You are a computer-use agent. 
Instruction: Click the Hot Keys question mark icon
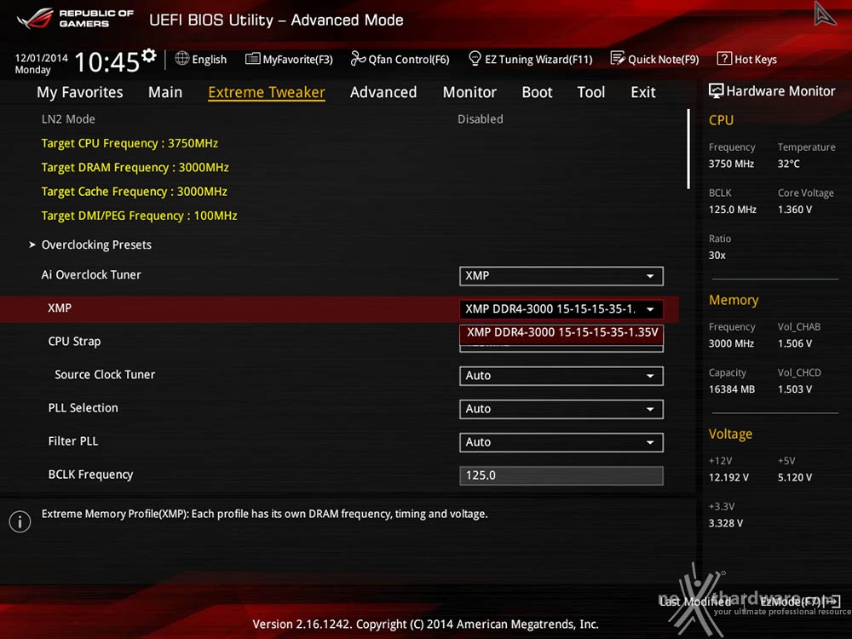click(723, 58)
